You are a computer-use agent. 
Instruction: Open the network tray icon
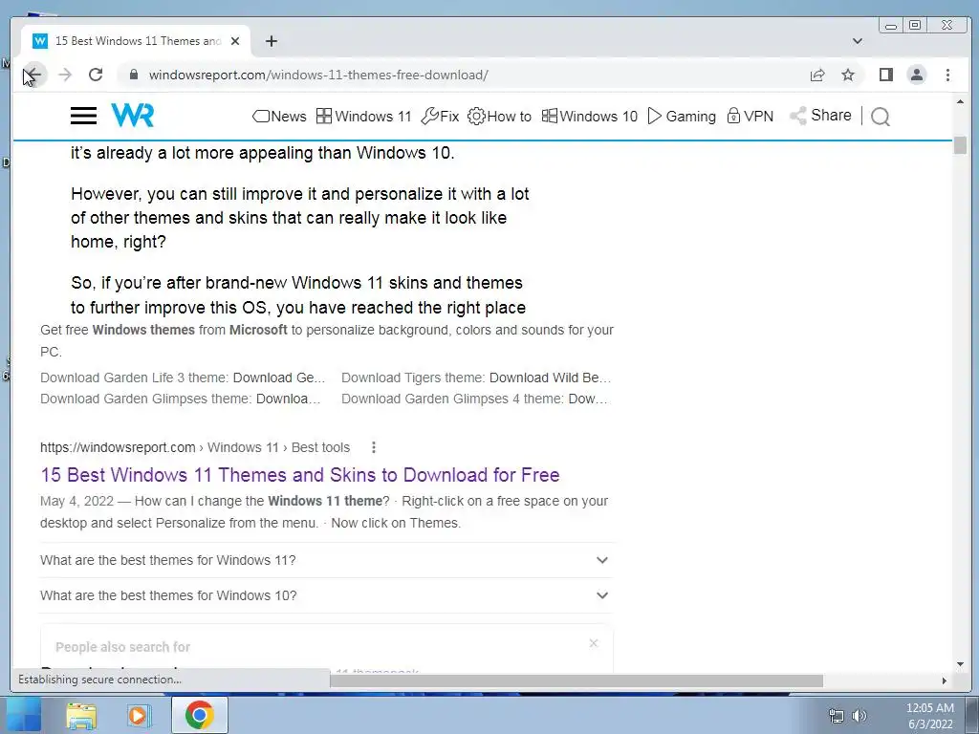pyautogui.click(x=836, y=716)
